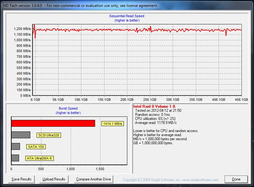The image size is (254, 187).
Task: Click the Burst Speed chart title
Action: tap(68, 108)
